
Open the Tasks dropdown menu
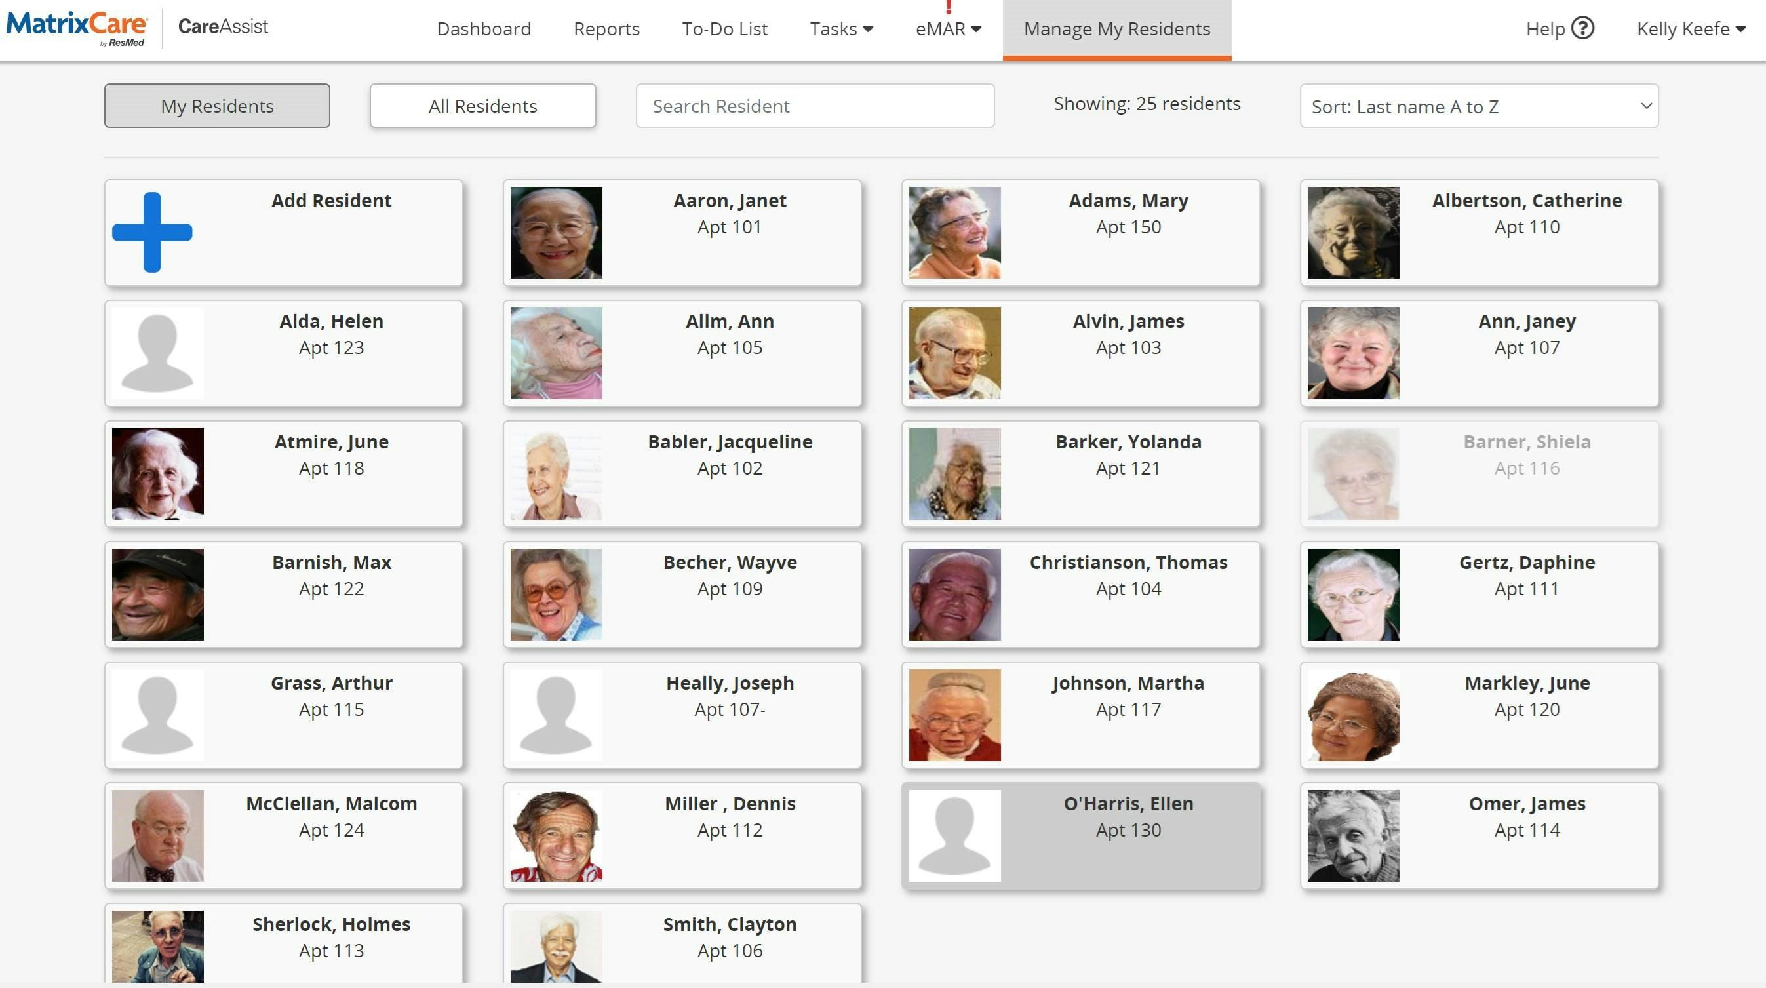pos(841,29)
